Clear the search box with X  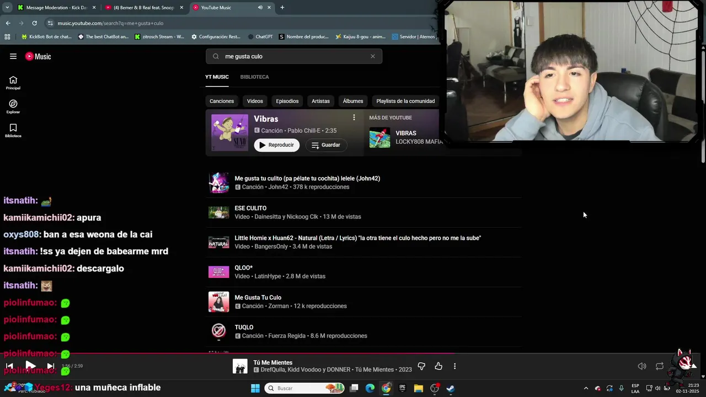point(373,56)
